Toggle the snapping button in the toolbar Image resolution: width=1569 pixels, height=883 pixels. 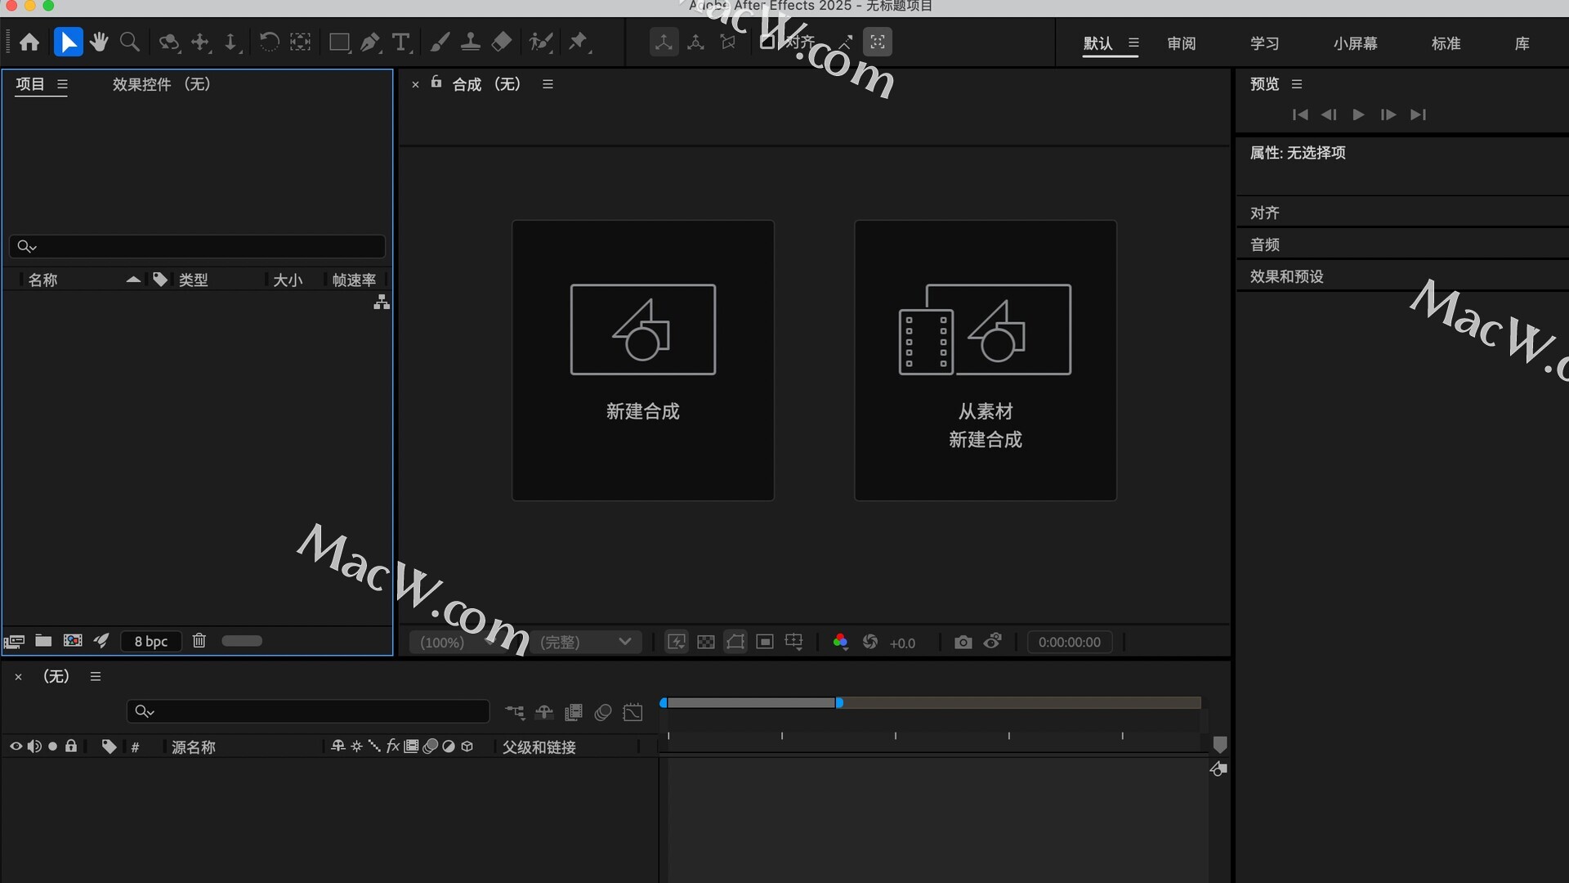click(767, 42)
